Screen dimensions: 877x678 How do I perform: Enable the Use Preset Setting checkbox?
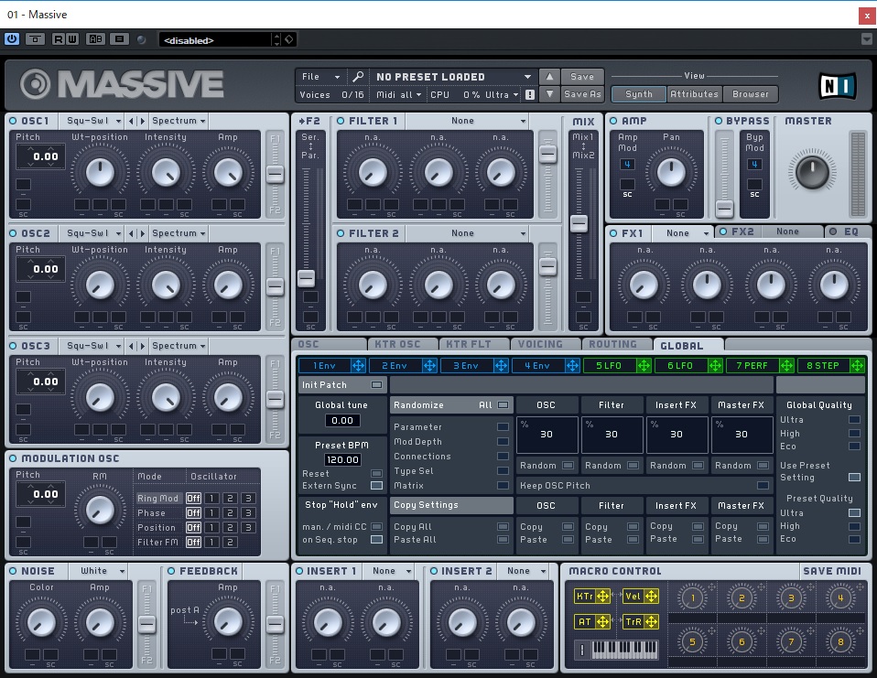854,477
